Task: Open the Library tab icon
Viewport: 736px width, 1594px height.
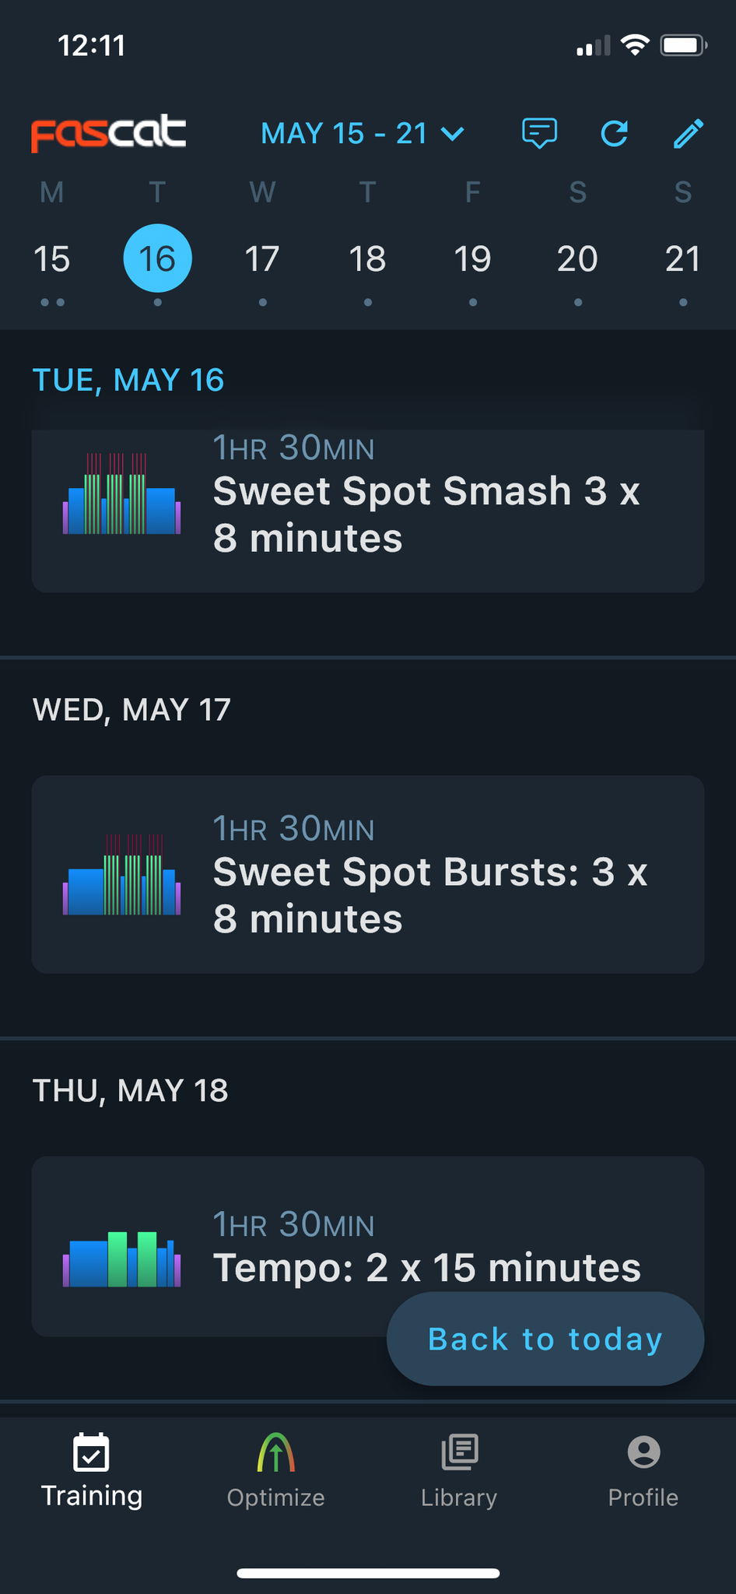Action: (459, 1452)
